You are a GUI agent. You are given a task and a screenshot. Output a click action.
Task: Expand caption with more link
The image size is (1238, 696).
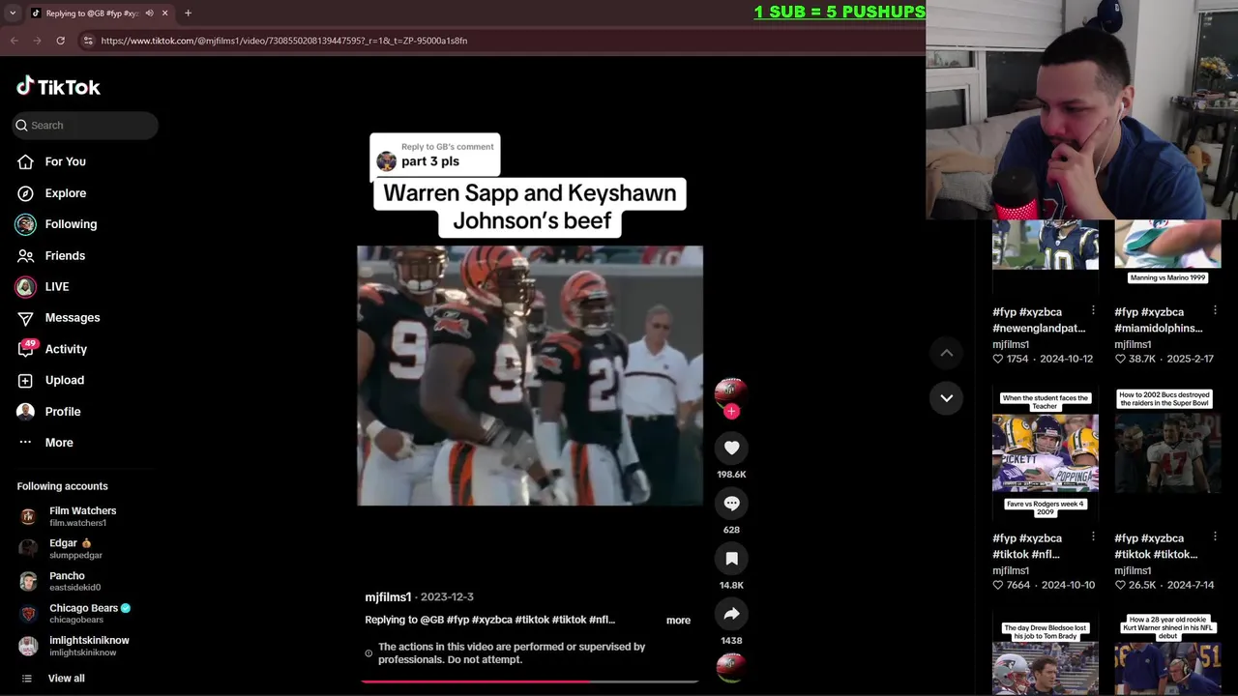point(678,621)
